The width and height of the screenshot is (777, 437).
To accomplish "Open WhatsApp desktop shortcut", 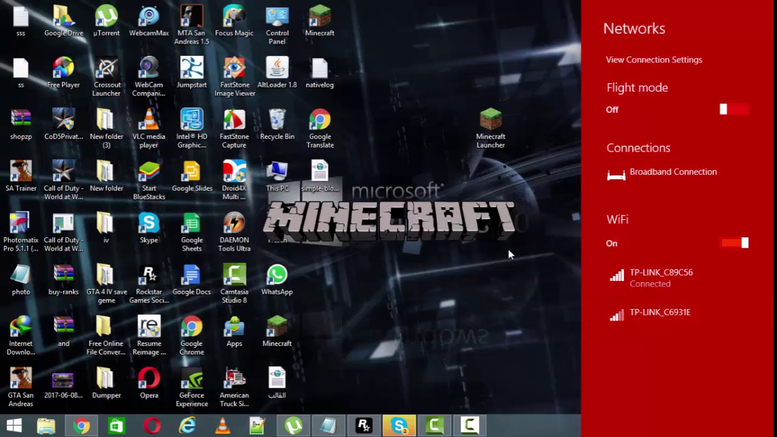I will [277, 280].
